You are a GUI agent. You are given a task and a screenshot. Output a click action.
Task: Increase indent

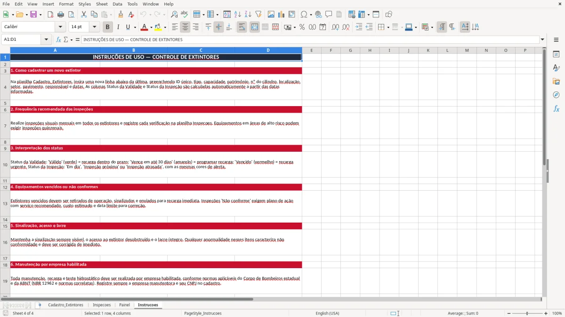point(359,27)
